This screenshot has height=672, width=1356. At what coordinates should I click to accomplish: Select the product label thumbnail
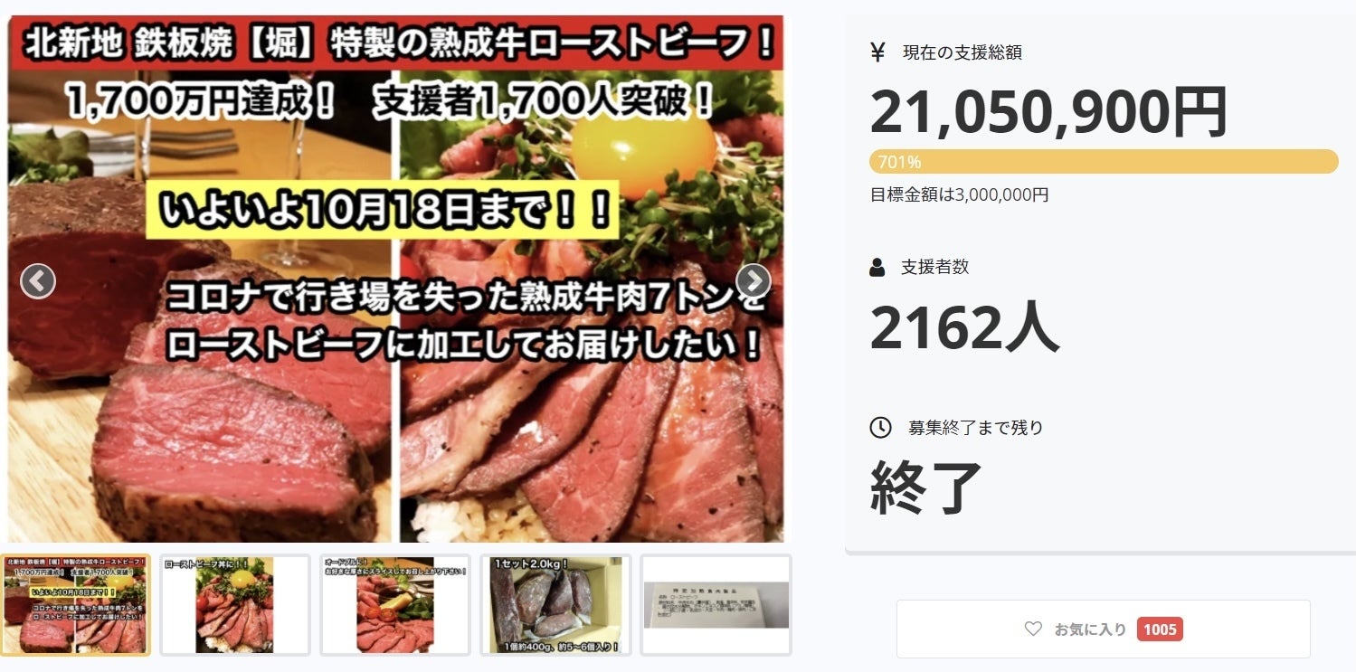point(716,605)
